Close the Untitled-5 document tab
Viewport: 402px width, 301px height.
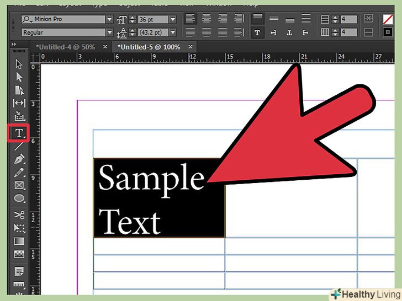190,47
